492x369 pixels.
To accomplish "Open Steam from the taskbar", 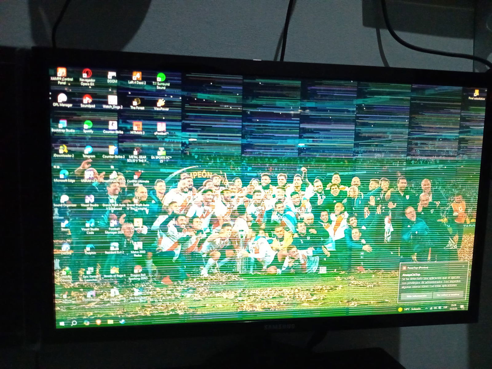I will pos(122,322).
